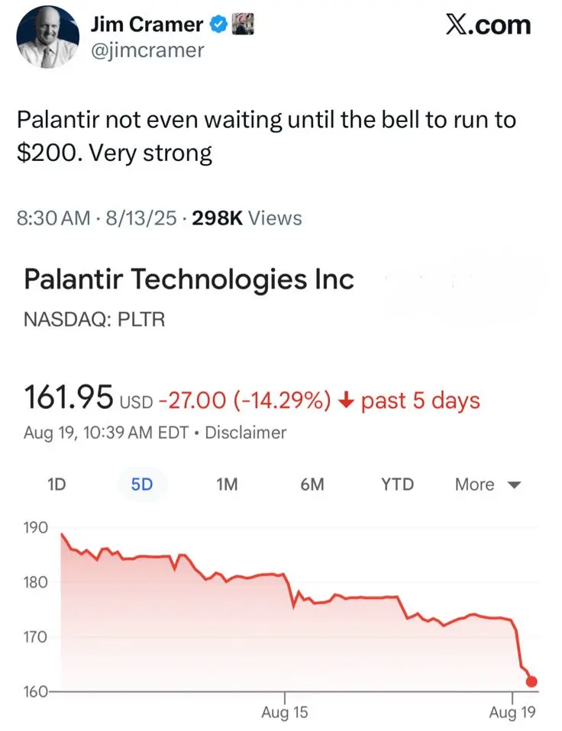Click the Palantir Technologies Inc title

189,279
